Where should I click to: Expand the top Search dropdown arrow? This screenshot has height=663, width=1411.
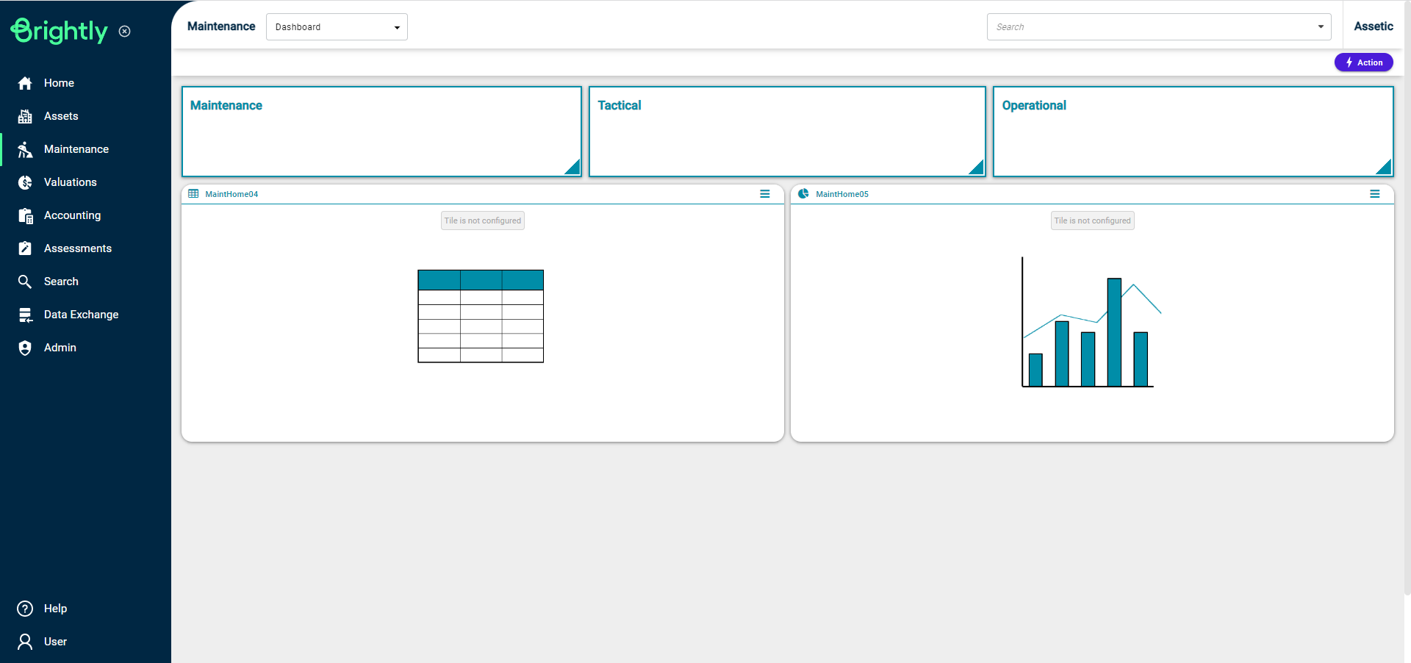(1321, 27)
